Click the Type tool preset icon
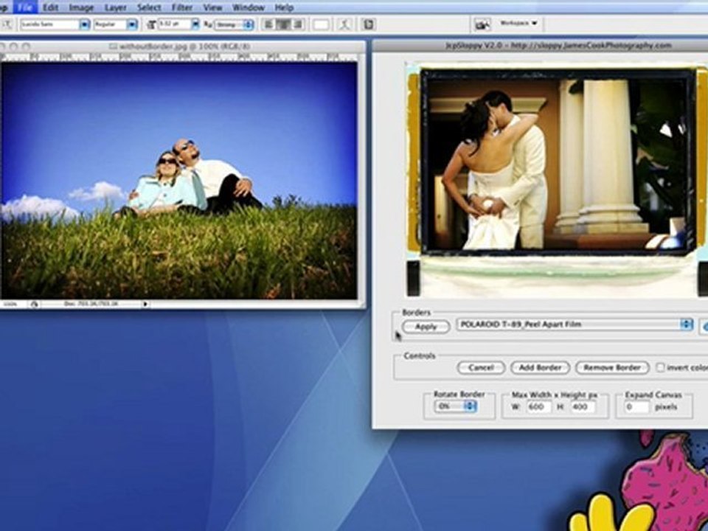 point(7,24)
